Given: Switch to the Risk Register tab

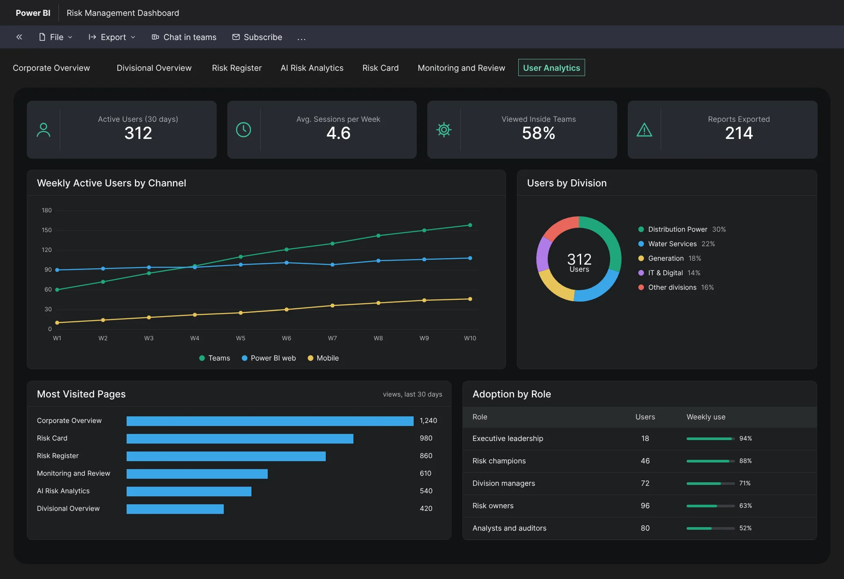Looking at the screenshot, I should pos(236,68).
